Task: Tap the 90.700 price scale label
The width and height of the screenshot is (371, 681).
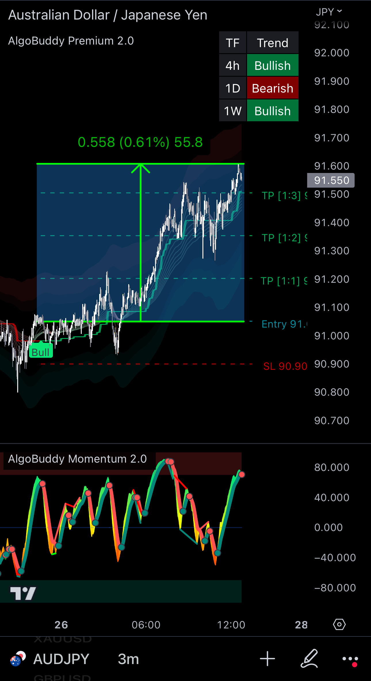Action: (332, 421)
